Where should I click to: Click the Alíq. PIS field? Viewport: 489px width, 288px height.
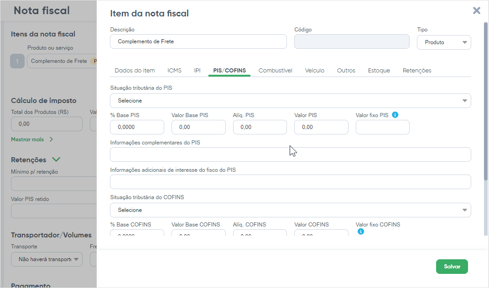[260, 127]
